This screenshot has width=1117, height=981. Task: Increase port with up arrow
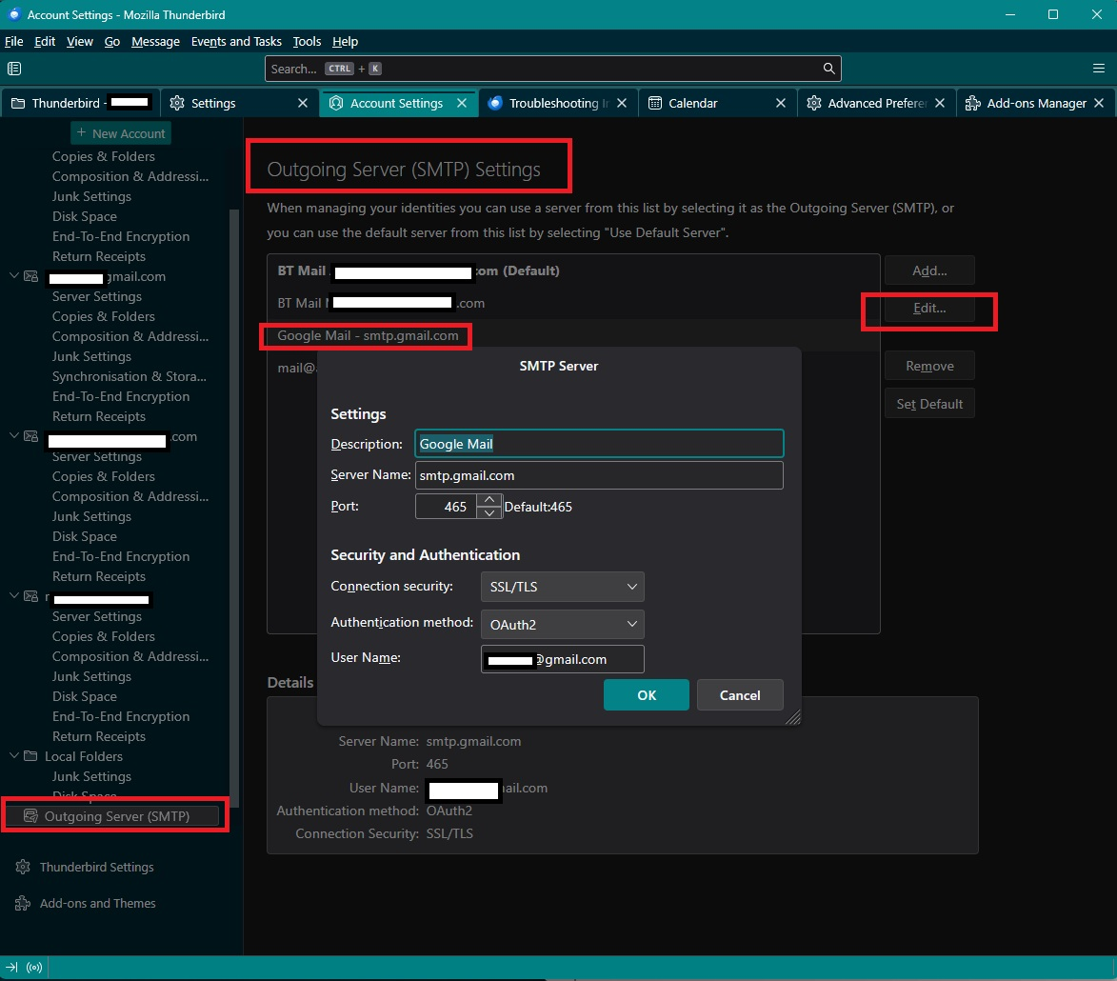click(x=489, y=500)
